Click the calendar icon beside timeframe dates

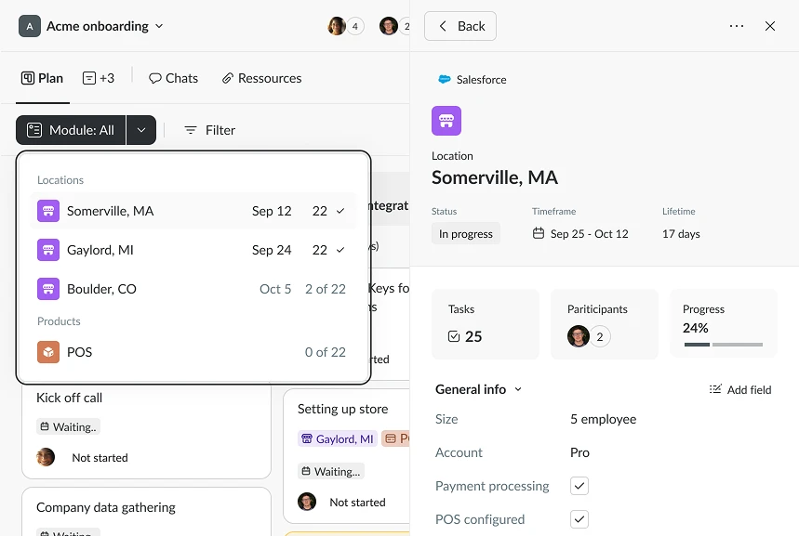pyautogui.click(x=539, y=234)
